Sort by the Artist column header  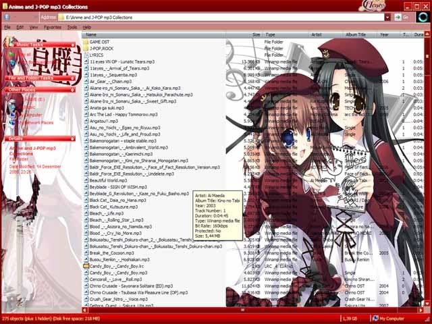[x=327, y=34]
